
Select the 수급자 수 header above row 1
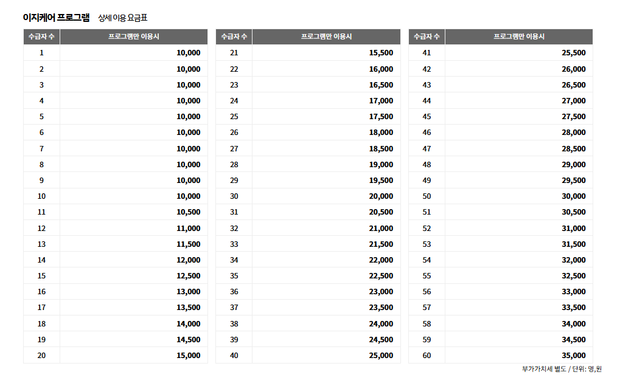(x=41, y=36)
